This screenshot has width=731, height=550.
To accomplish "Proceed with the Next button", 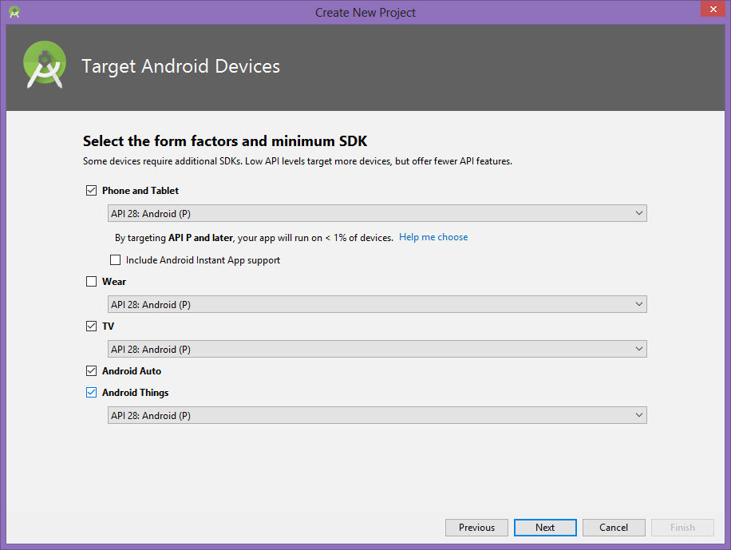I will click(545, 528).
